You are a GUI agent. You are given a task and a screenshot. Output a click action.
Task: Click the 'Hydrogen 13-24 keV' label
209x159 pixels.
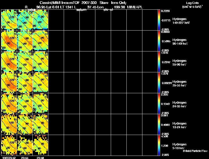click(179, 125)
